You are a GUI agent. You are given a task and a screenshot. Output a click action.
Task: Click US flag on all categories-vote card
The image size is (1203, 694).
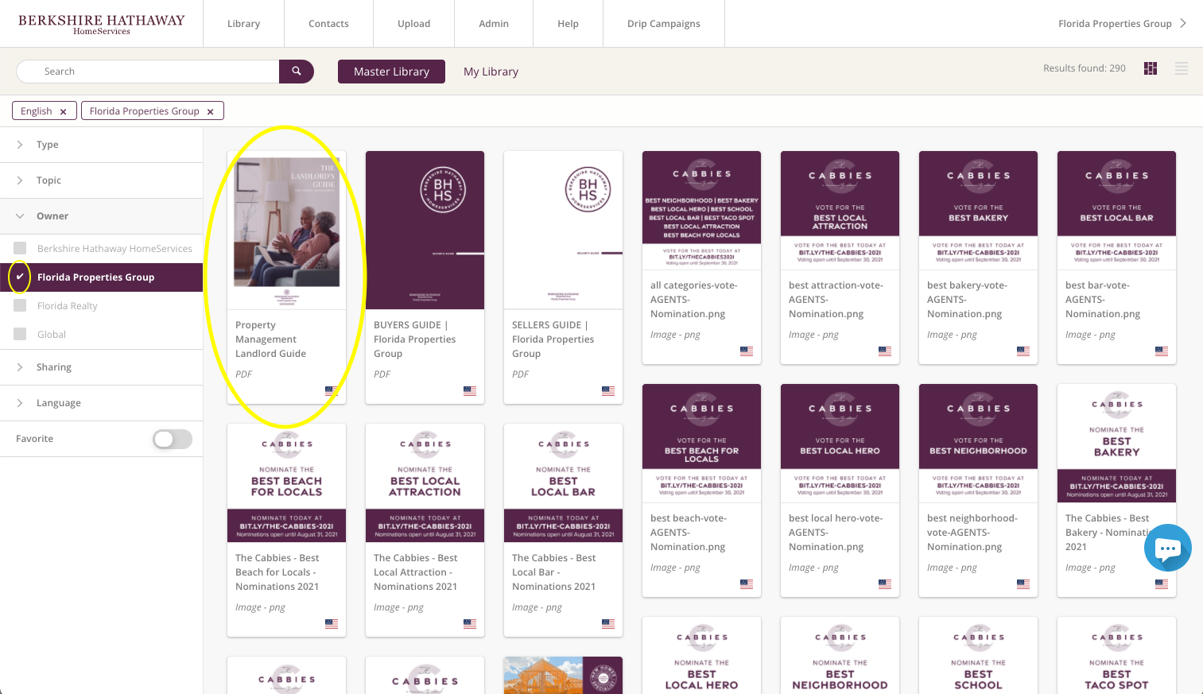click(747, 351)
